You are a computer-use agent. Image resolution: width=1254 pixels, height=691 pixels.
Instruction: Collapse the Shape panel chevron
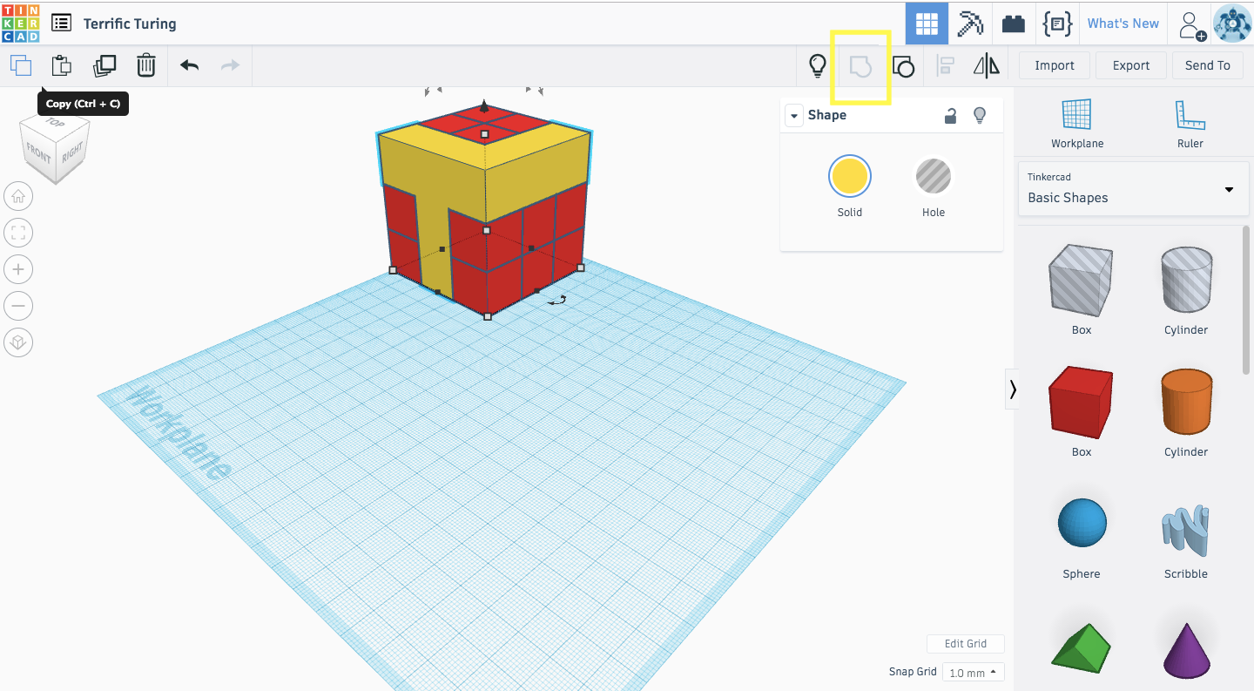pos(793,115)
